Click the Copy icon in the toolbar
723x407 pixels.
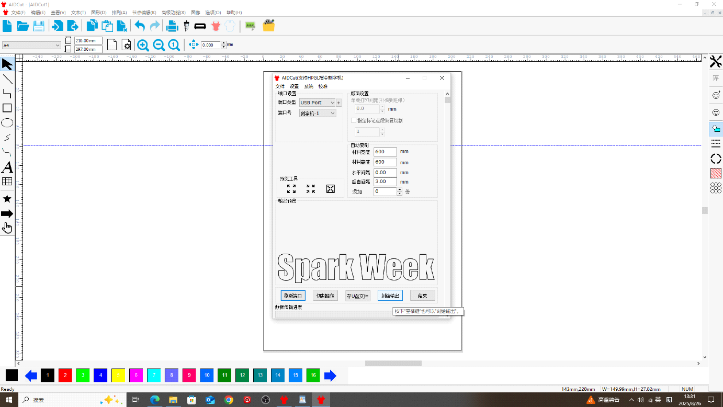click(x=92, y=26)
